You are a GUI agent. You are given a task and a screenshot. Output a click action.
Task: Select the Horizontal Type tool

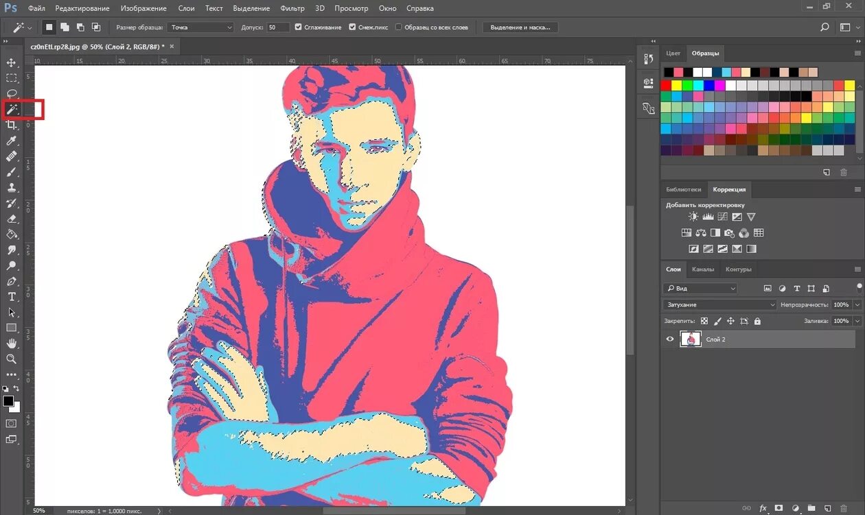click(x=12, y=296)
